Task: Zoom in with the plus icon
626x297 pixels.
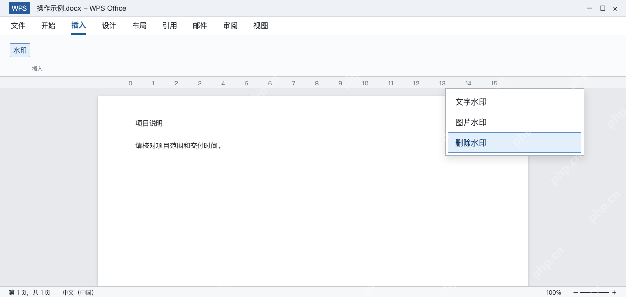Action: click(x=614, y=292)
